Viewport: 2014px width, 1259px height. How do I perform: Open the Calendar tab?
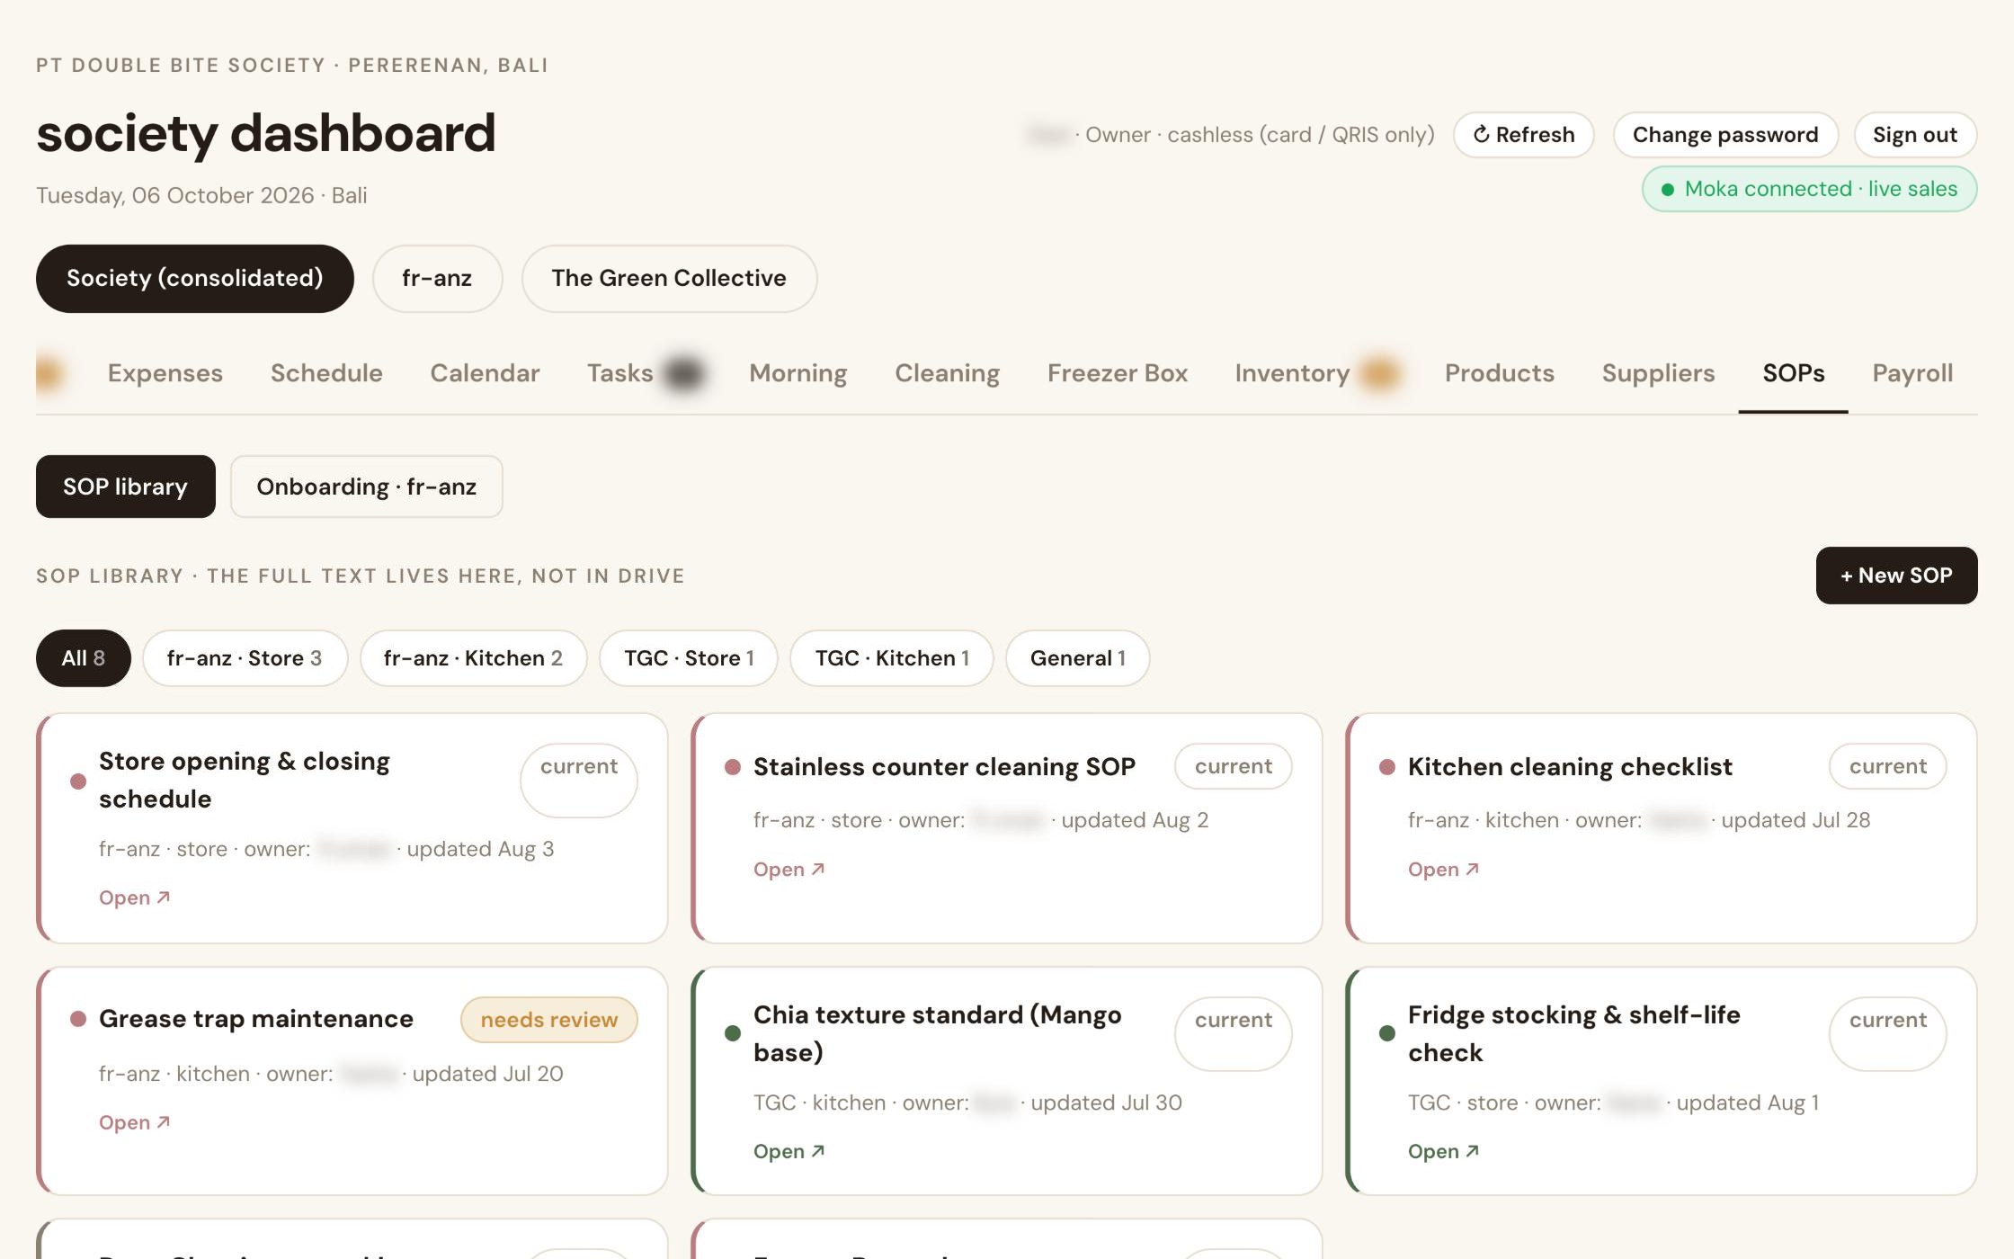(x=485, y=373)
